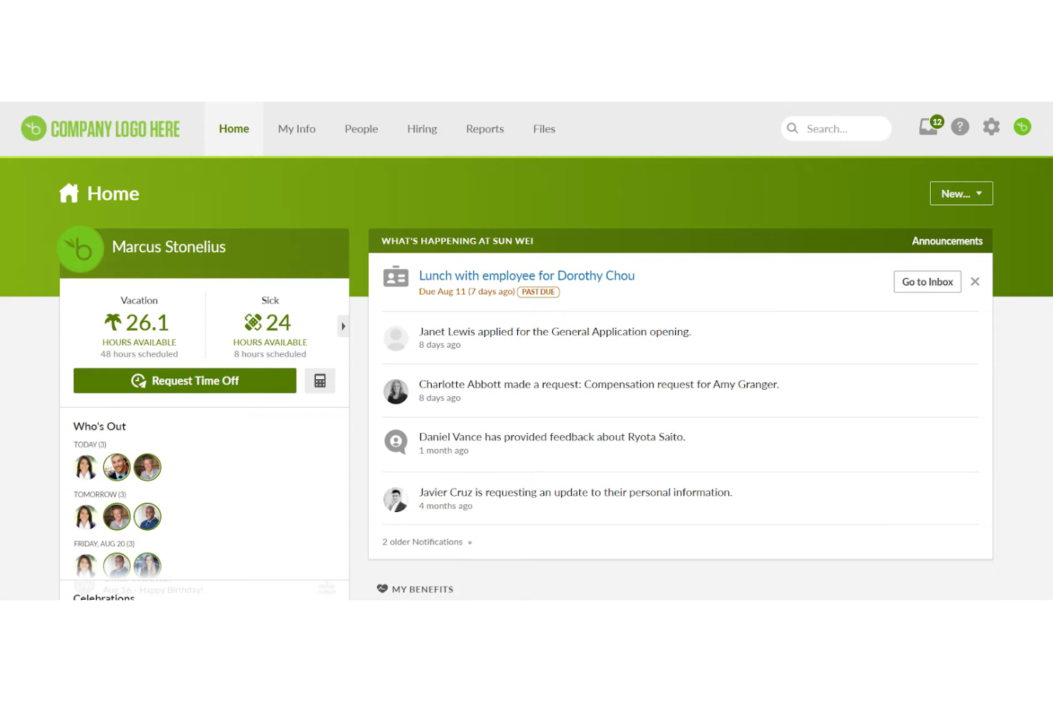Viewport: 1053px width, 702px height.
Task: Click the Request Time Off button
Action: pos(184,381)
